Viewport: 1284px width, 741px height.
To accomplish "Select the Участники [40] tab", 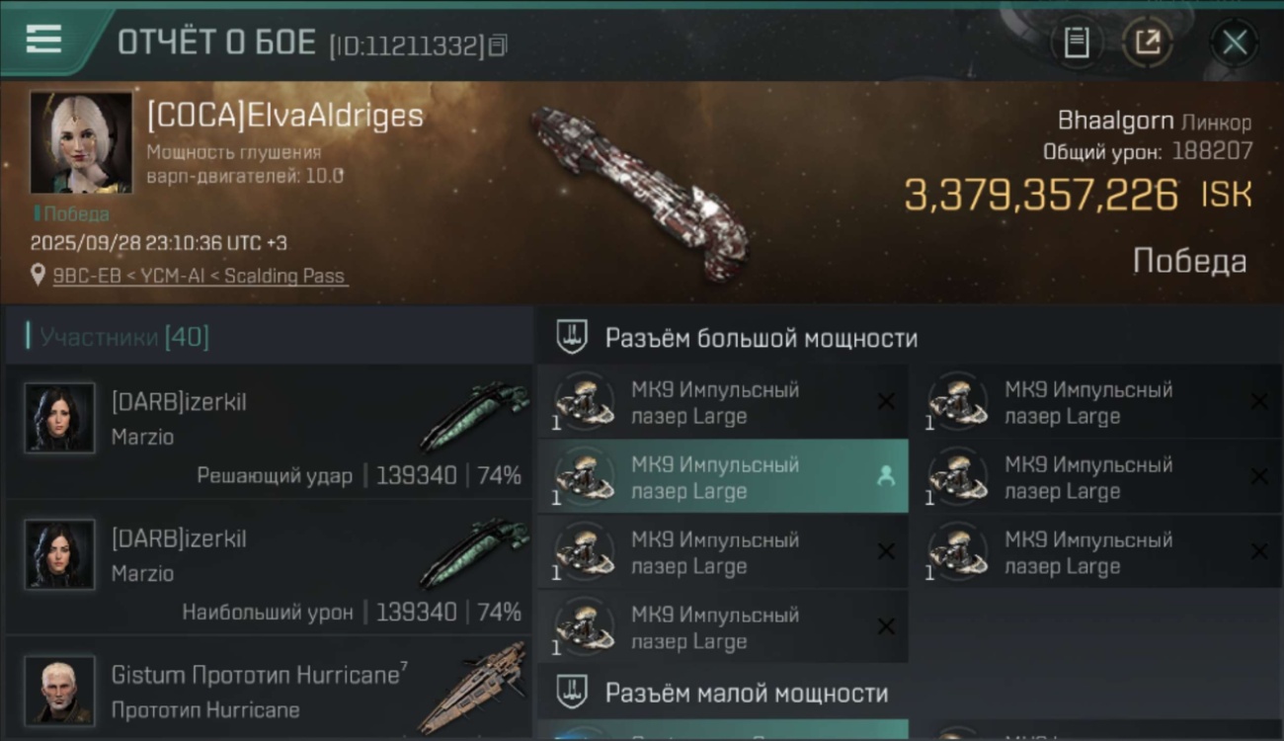I will (x=269, y=337).
